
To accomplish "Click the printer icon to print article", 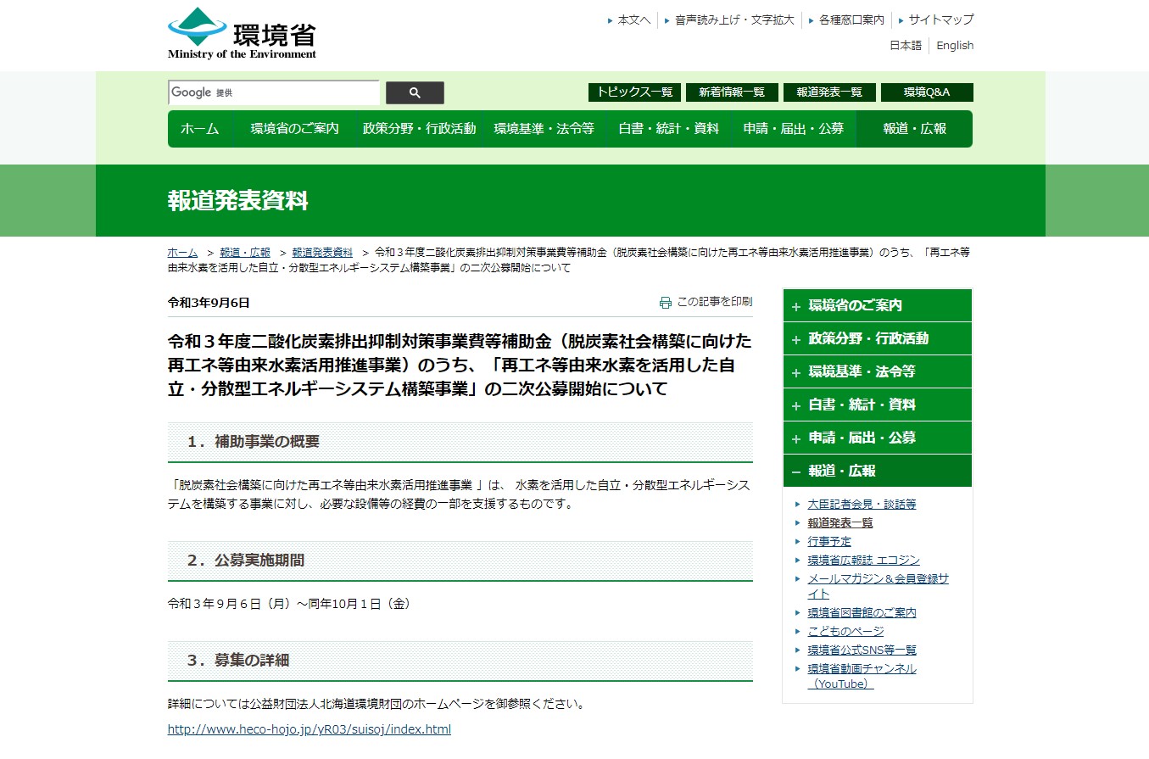I will tap(666, 303).
